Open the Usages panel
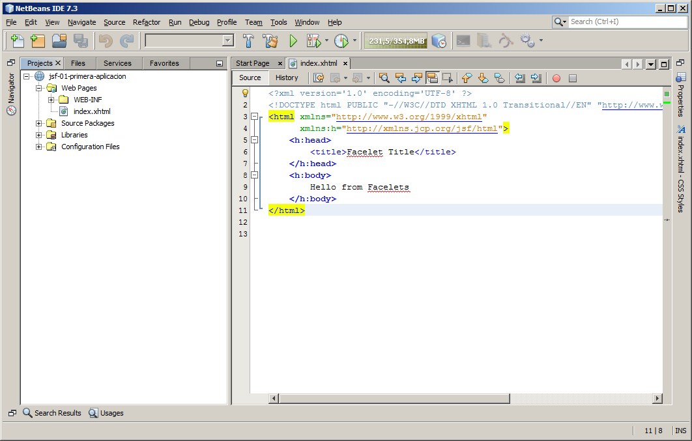692x441 pixels. coord(106,413)
